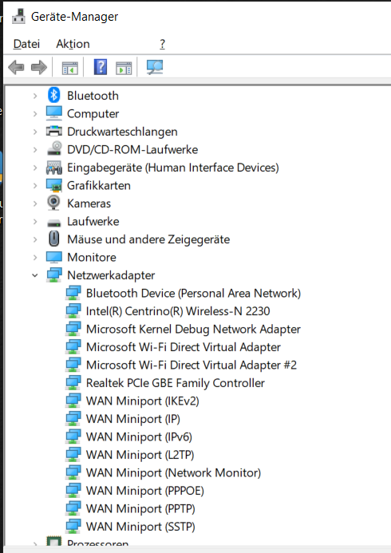Screen dimensions: 391x553
Task: Select Microsoft Kernel Debug Network Adapter
Action: point(193,330)
